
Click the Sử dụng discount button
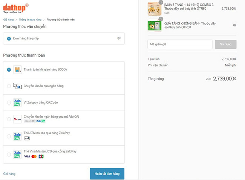(x=226, y=44)
